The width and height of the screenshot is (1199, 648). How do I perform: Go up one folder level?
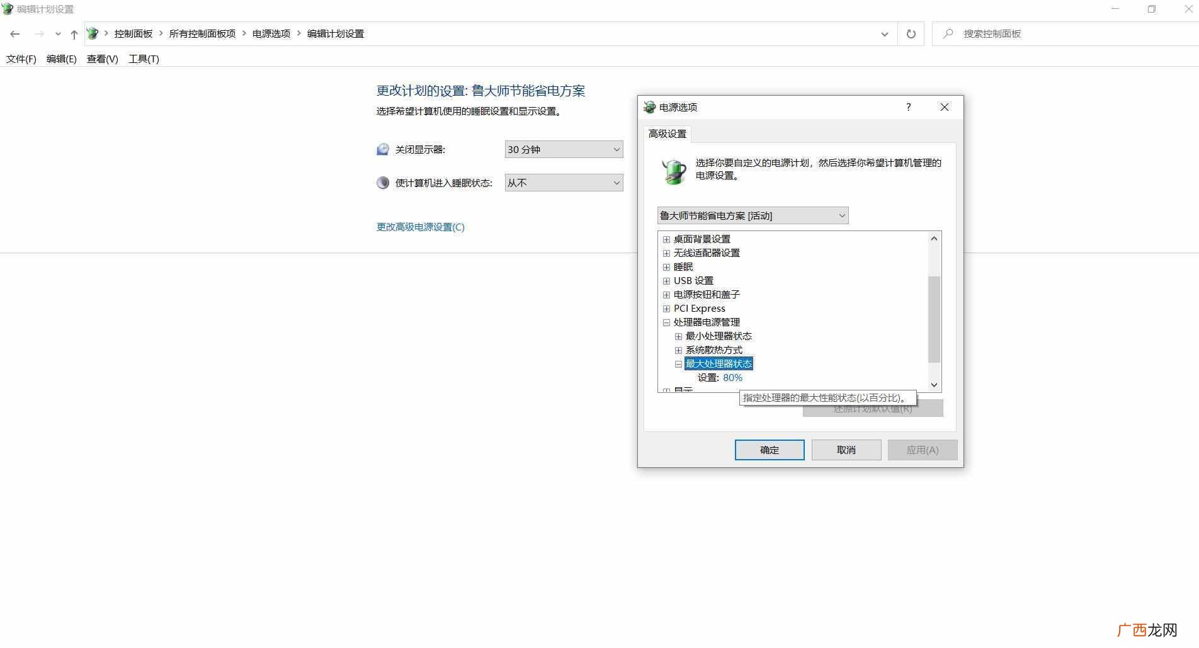pos(74,34)
